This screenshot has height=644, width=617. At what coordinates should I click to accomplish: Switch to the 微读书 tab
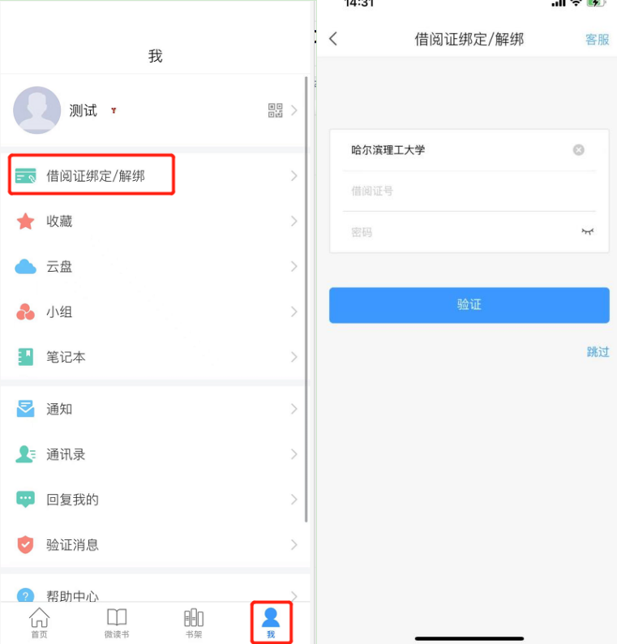point(117,623)
